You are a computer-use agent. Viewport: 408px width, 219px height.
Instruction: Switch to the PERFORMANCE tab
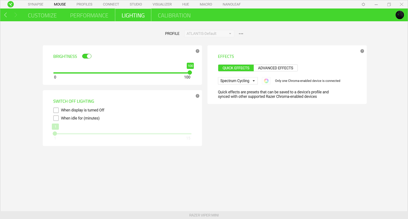pos(89,16)
